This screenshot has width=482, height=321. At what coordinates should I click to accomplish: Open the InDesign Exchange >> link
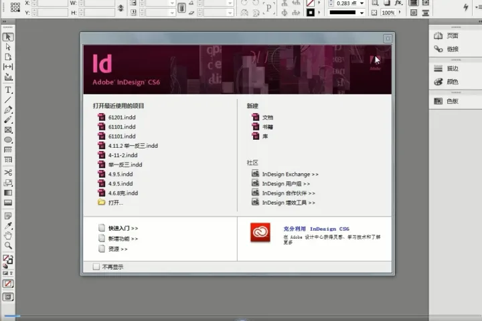tap(290, 174)
